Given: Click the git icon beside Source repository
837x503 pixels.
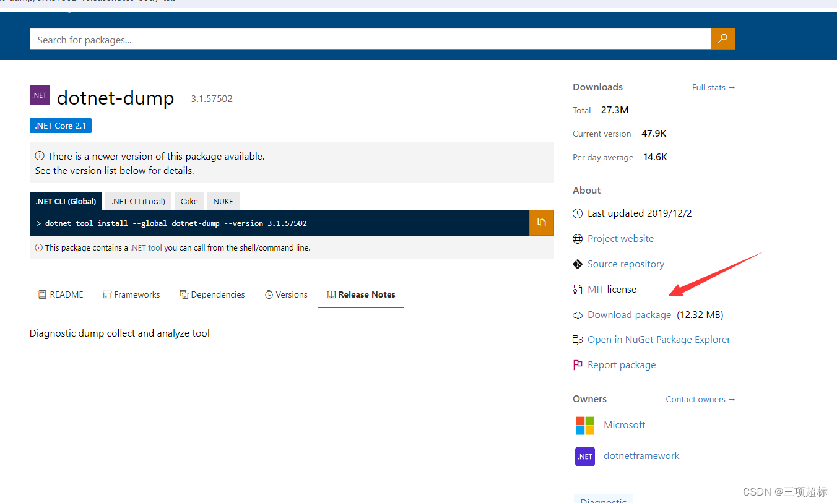Looking at the screenshot, I should [578, 264].
